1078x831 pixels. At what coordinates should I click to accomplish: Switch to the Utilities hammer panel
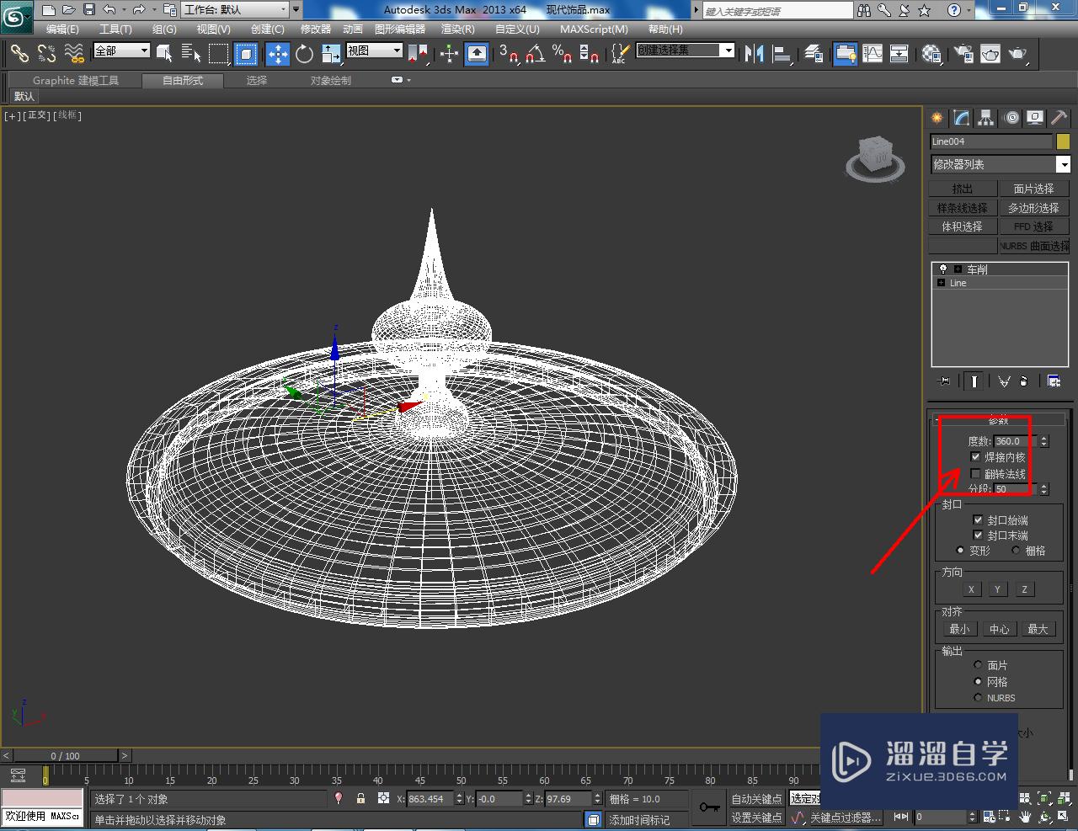click(x=1059, y=118)
